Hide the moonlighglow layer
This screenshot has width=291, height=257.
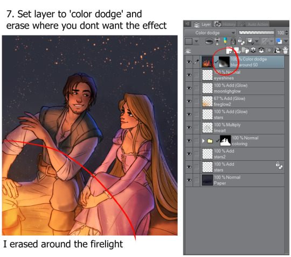[189, 88]
